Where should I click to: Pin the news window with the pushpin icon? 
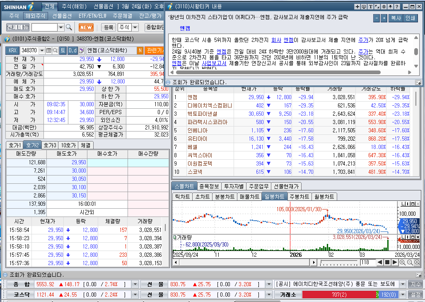(x=390, y=7)
